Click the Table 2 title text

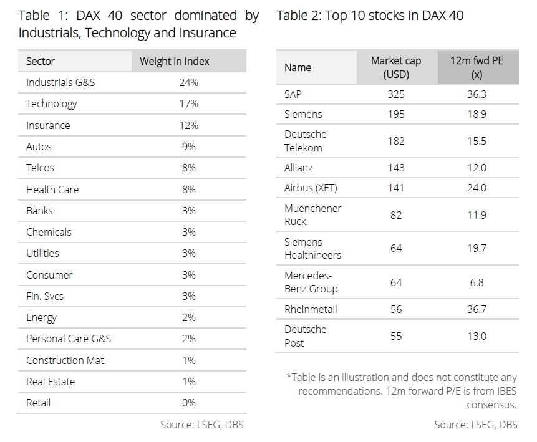coord(370,16)
